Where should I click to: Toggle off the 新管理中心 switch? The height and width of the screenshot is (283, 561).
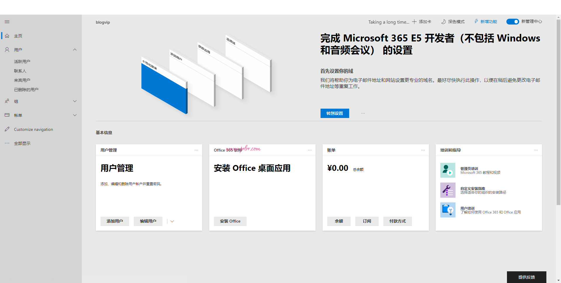click(x=512, y=21)
